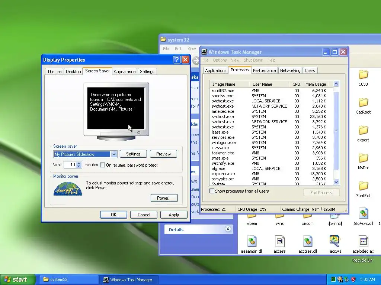Select the acelpdec.ax file icon
Image resolution: width=381 pixels, height=285 pixels.
(x=363, y=241)
